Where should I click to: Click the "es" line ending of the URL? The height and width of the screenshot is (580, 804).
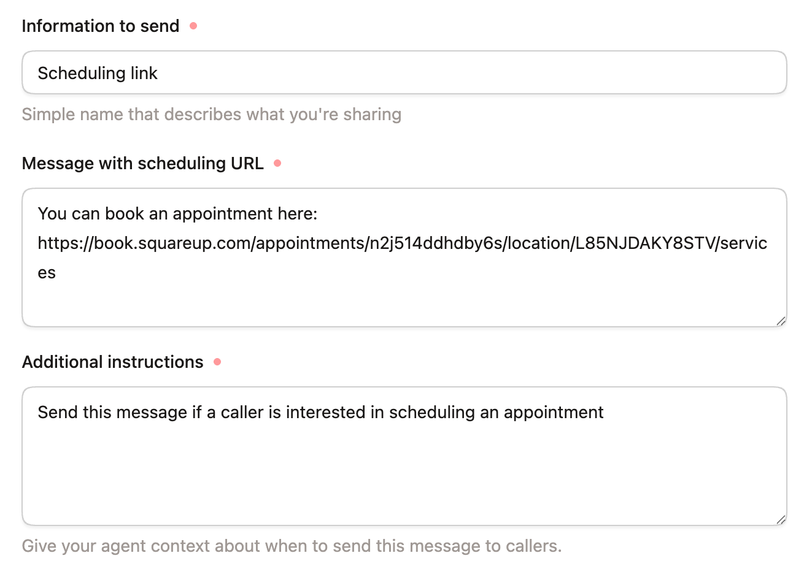47,272
